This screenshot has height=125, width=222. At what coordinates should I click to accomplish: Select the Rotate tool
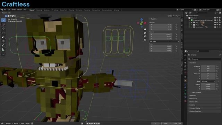click(x=3, y=33)
